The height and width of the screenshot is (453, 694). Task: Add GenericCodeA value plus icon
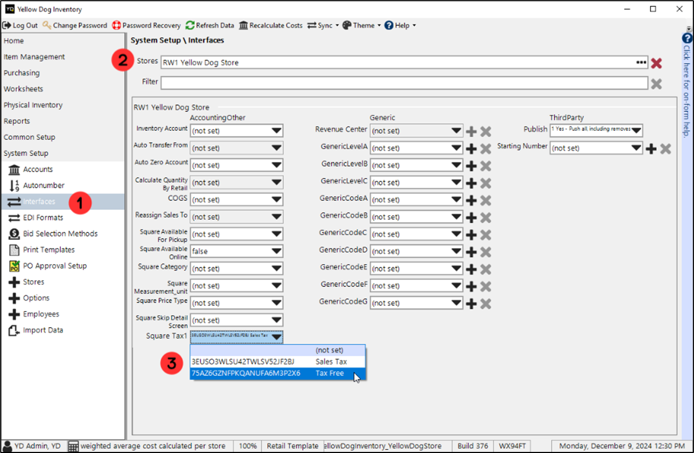pos(472,200)
